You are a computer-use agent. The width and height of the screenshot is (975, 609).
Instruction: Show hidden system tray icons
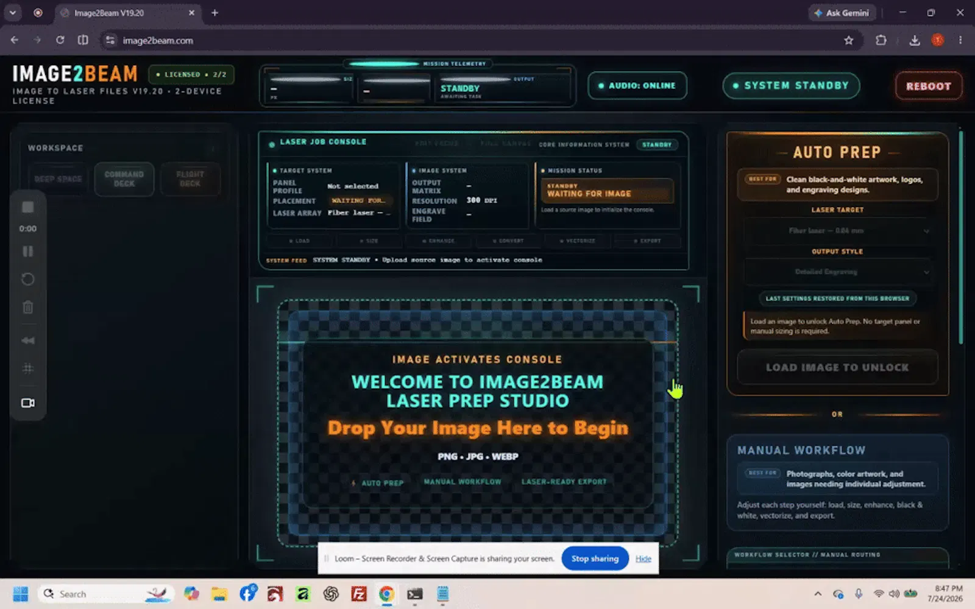[x=818, y=594]
